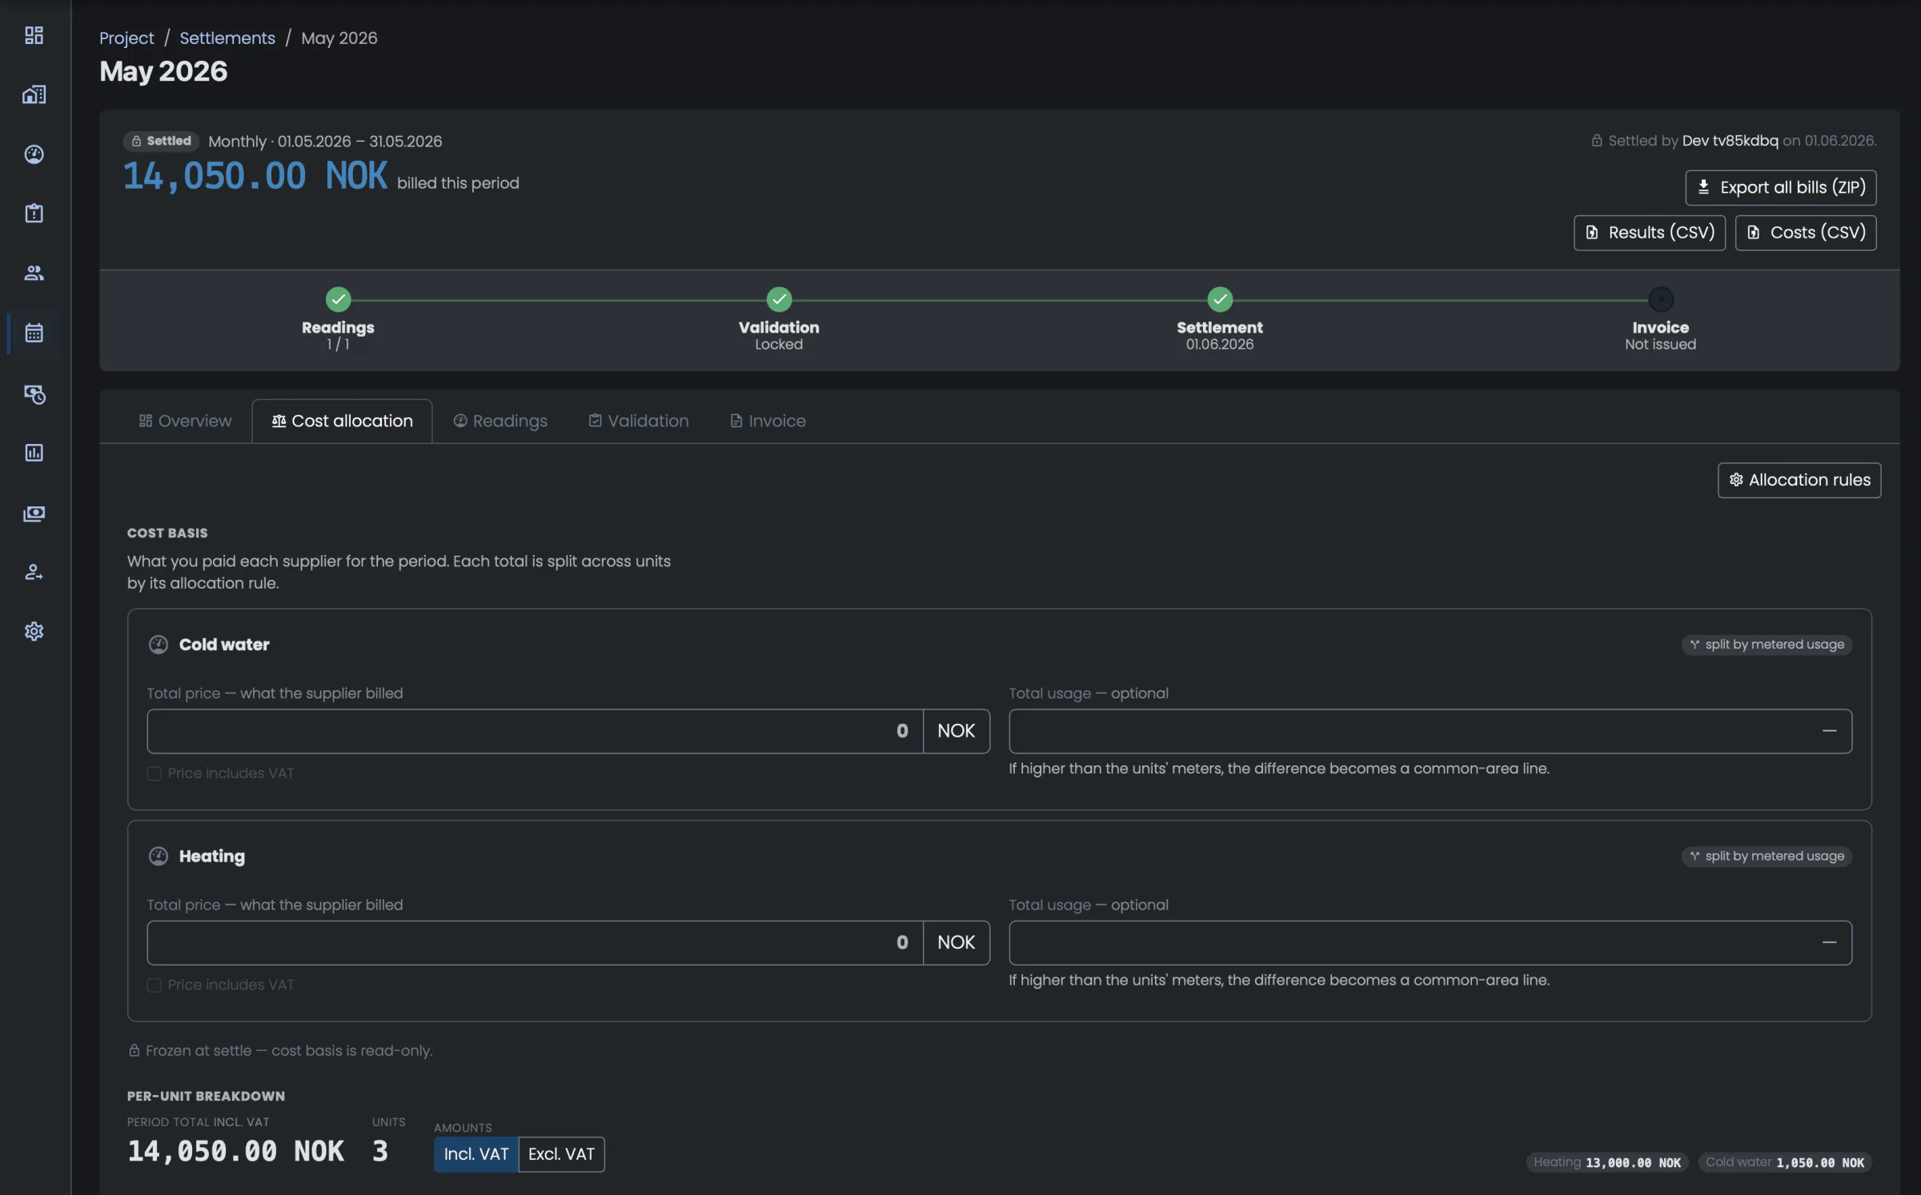Click Heating split by metered usage badge
Viewport: 1921px width, 1195px height.
1767,856
